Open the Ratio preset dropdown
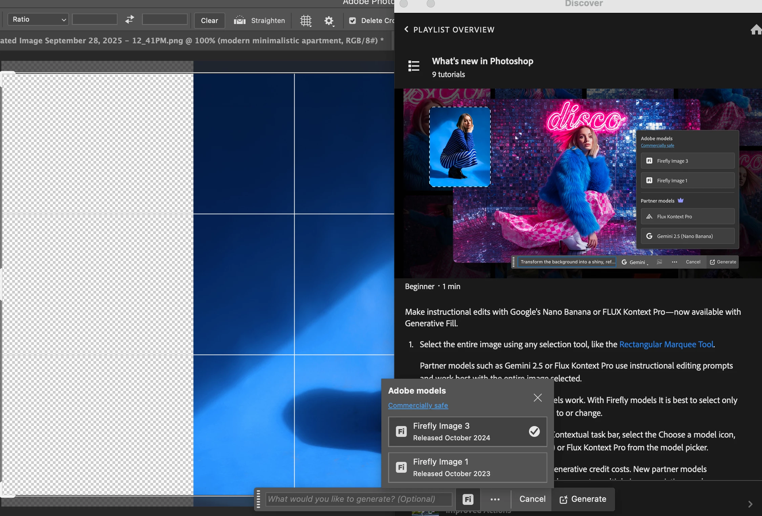Viewport: 762px width, 516px height. (x=38, y=19)
